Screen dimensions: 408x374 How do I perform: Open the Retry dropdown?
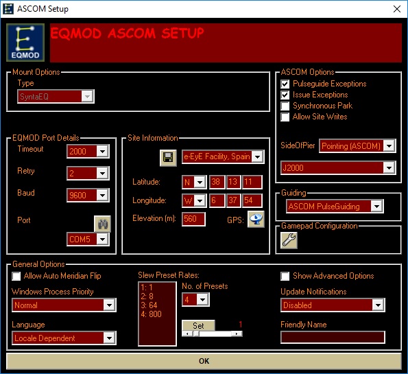[x=88, y=173]
